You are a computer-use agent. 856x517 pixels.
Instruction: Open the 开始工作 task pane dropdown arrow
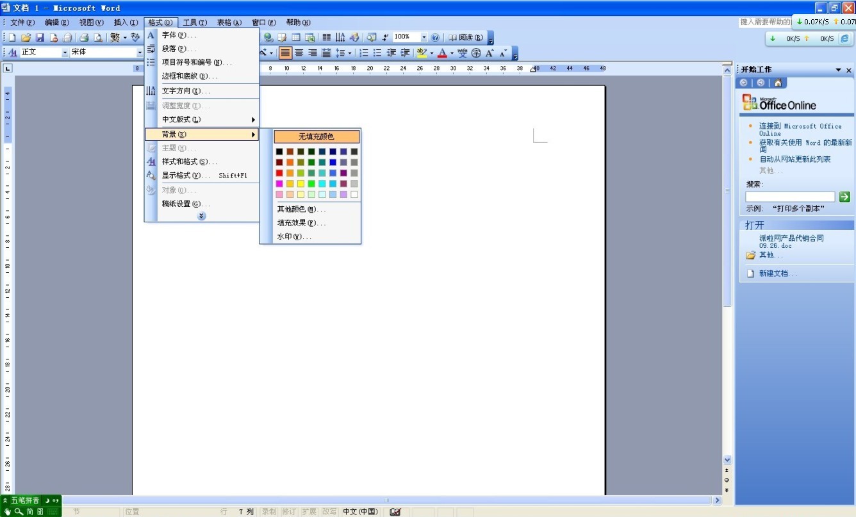838,70
